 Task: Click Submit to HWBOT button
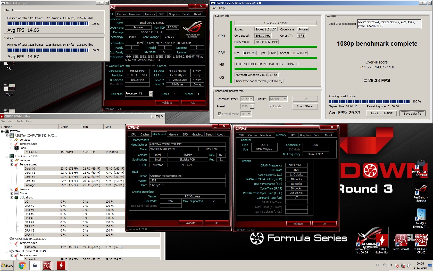click(x=381, y=113)
